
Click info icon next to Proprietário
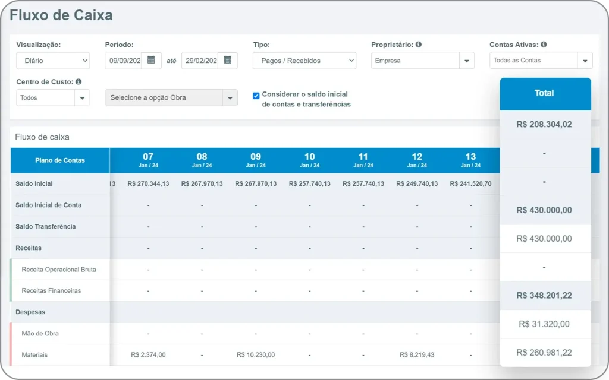tap(418, 45)
